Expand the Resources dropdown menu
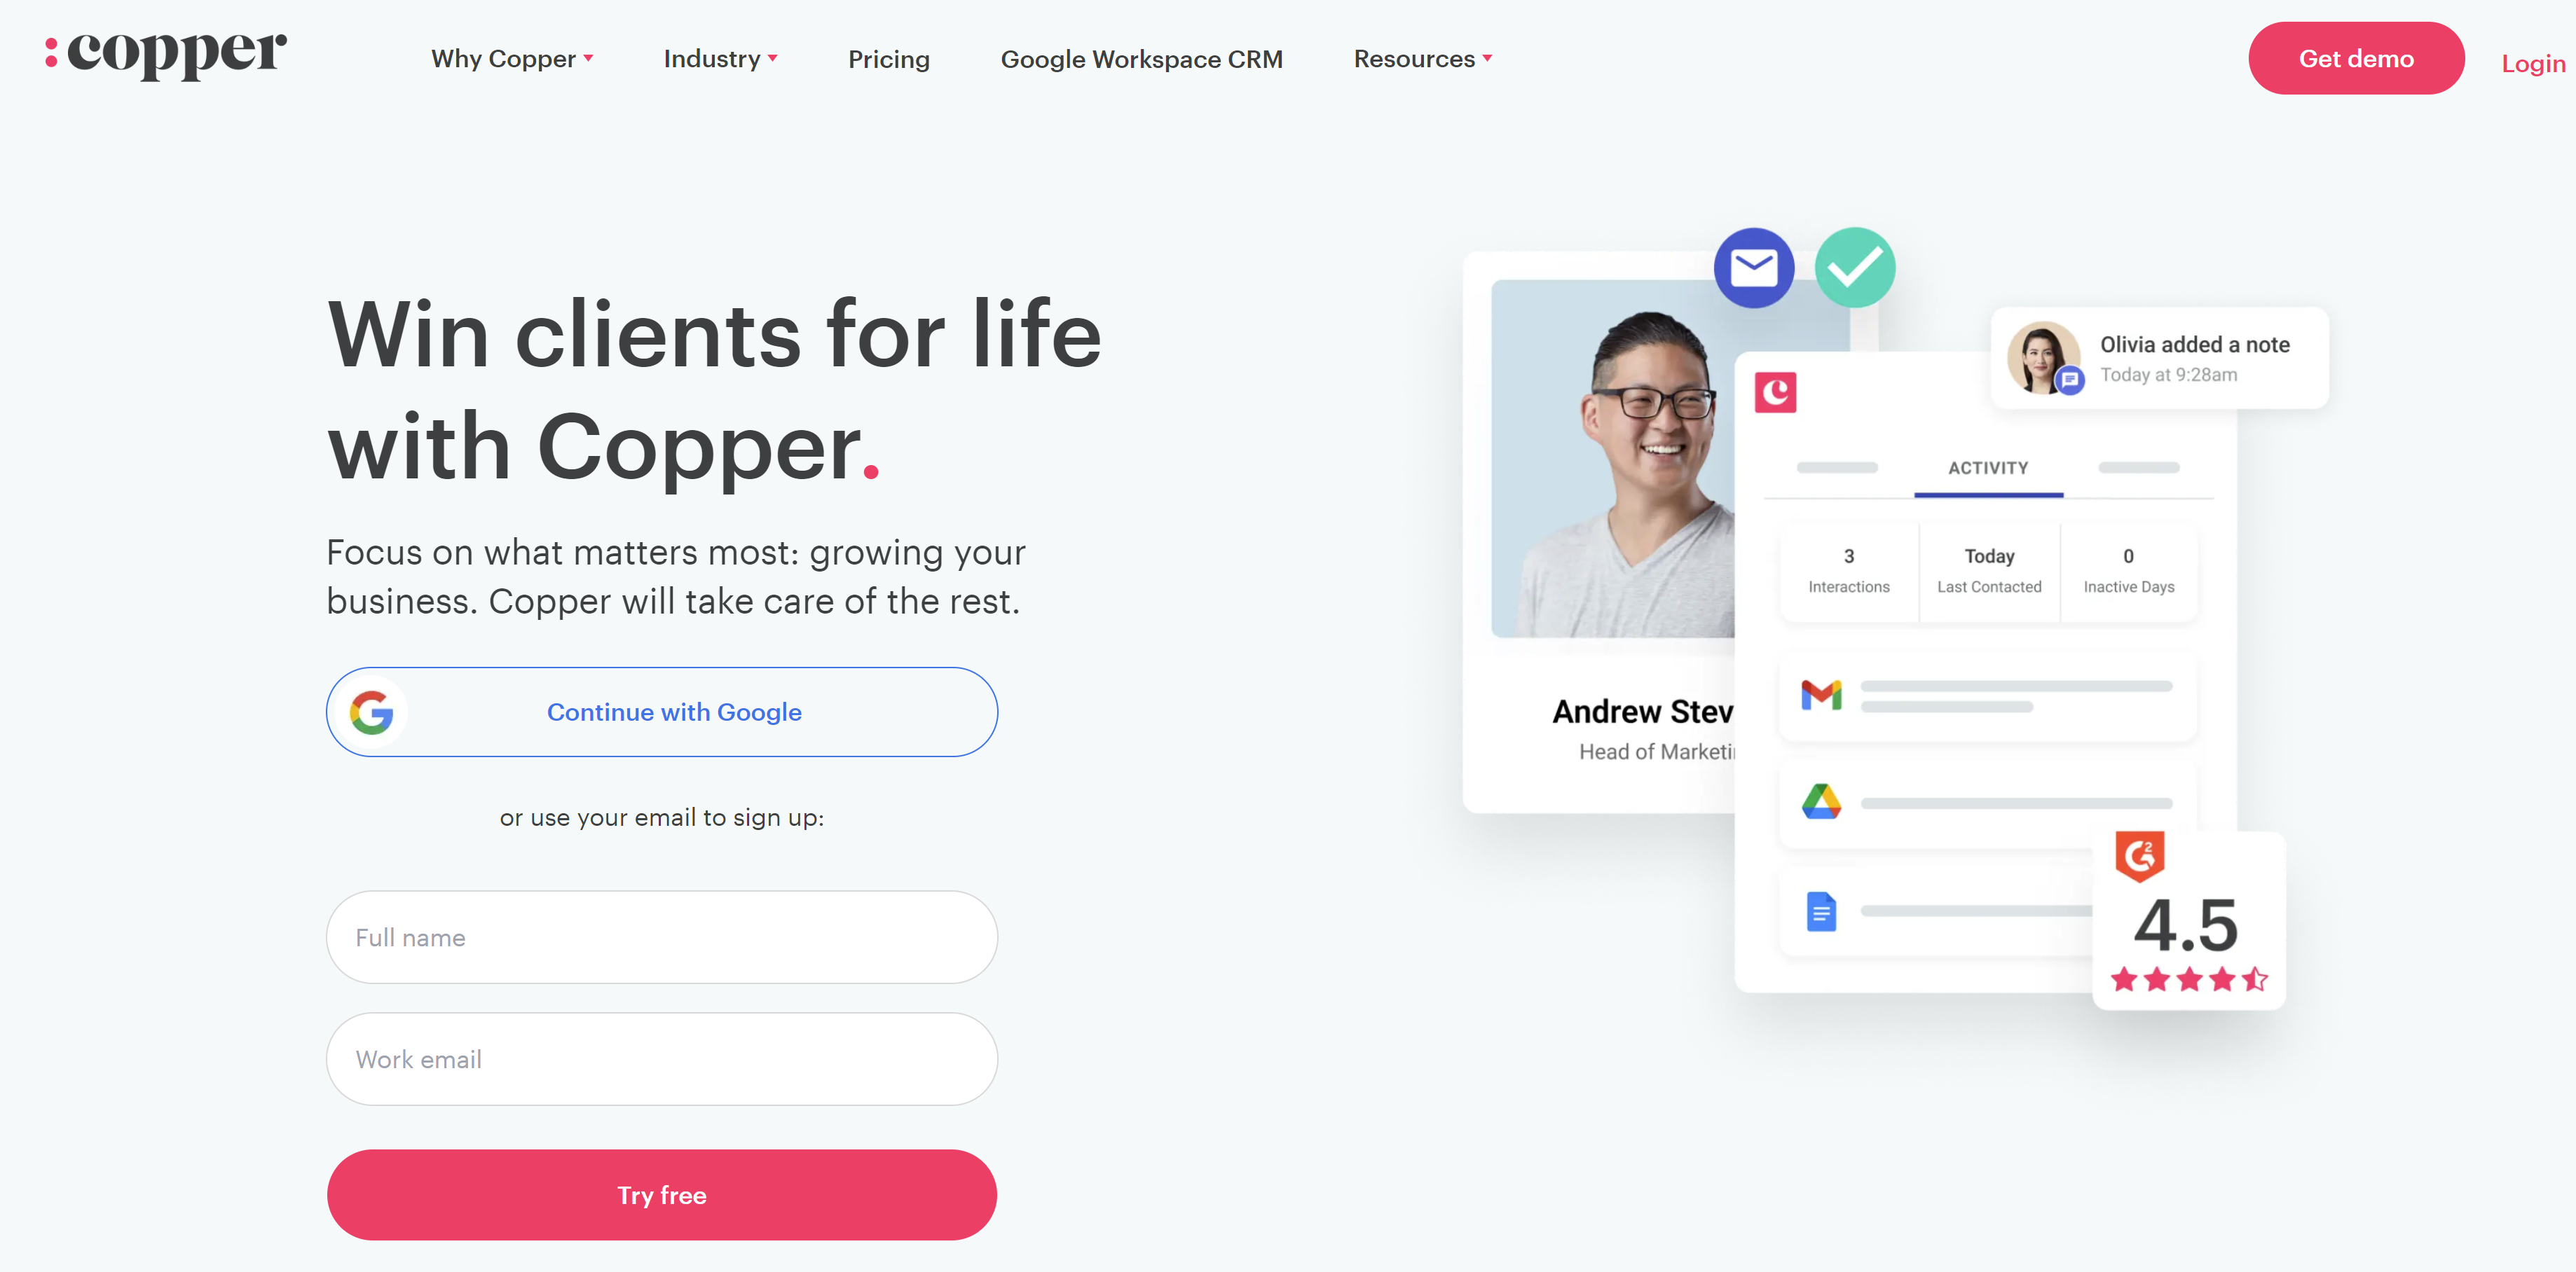This screenshot has width=2576, height=1272. click(x=1421, y=59)
